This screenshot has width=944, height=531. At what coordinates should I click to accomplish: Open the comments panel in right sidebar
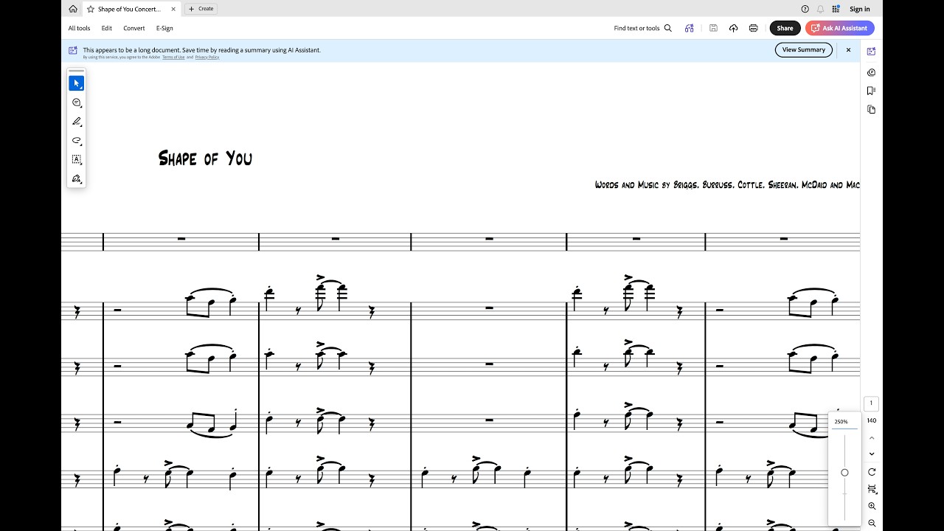coord(871,72)
